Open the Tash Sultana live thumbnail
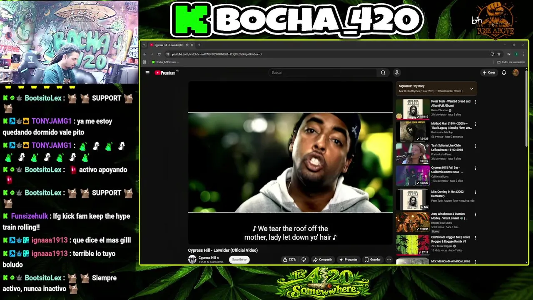Viewport: 533px width, 300px height. coord(412,153)
